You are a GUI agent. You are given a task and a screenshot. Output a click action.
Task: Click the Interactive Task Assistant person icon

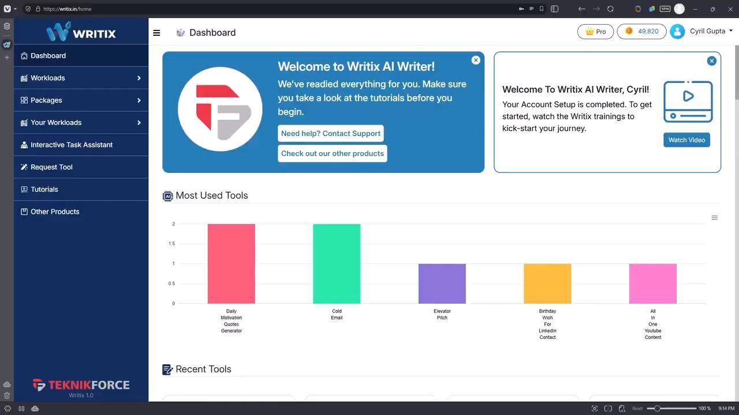24,145
